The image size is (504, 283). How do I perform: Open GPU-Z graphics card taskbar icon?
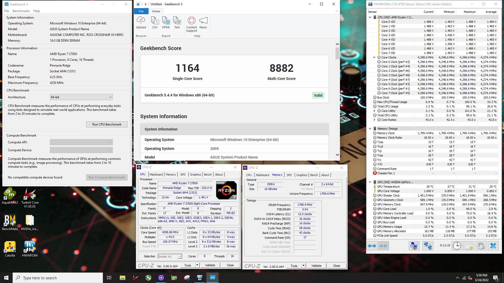tap(174, 278)
